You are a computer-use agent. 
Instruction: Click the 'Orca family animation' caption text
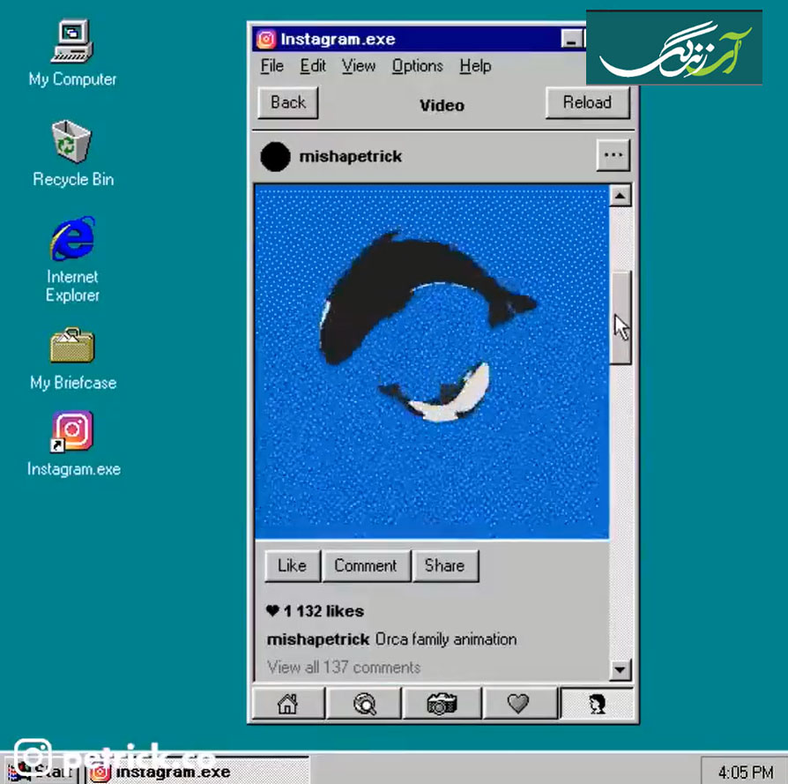[446, 639]
